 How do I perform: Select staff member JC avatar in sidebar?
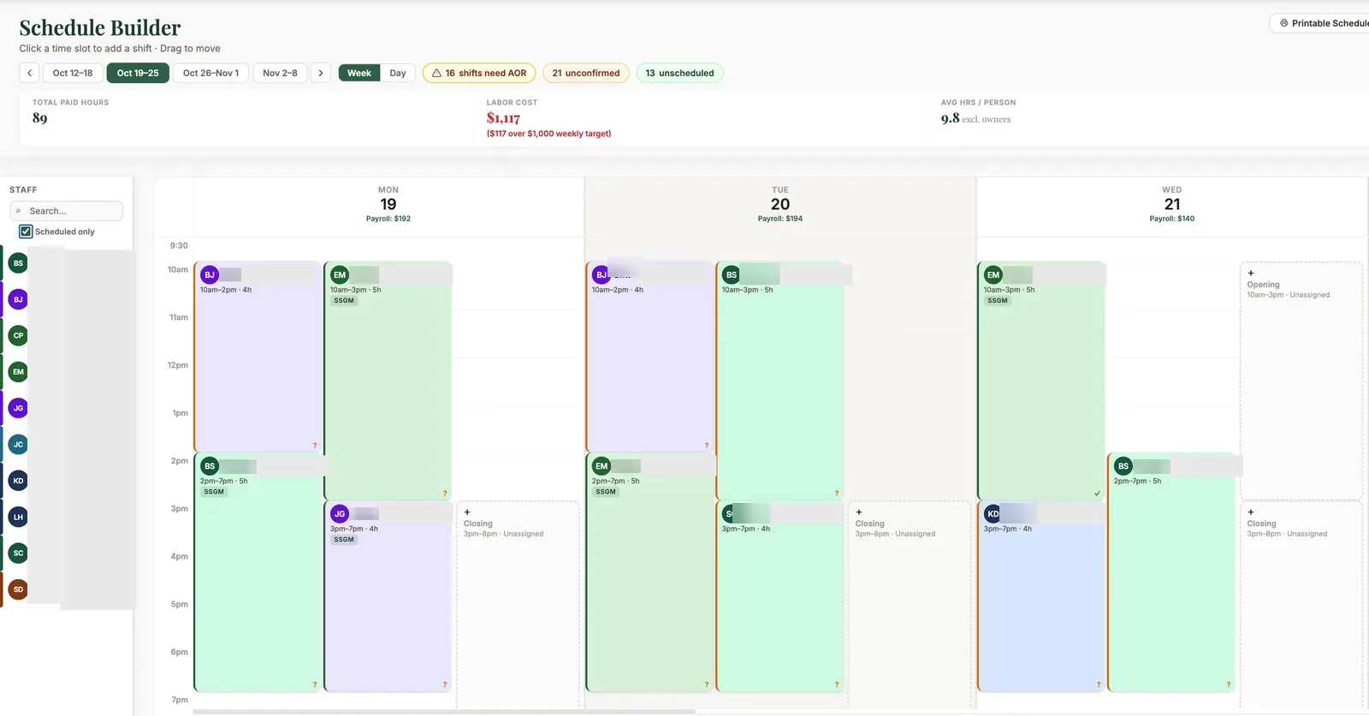[x=18, y=444]
